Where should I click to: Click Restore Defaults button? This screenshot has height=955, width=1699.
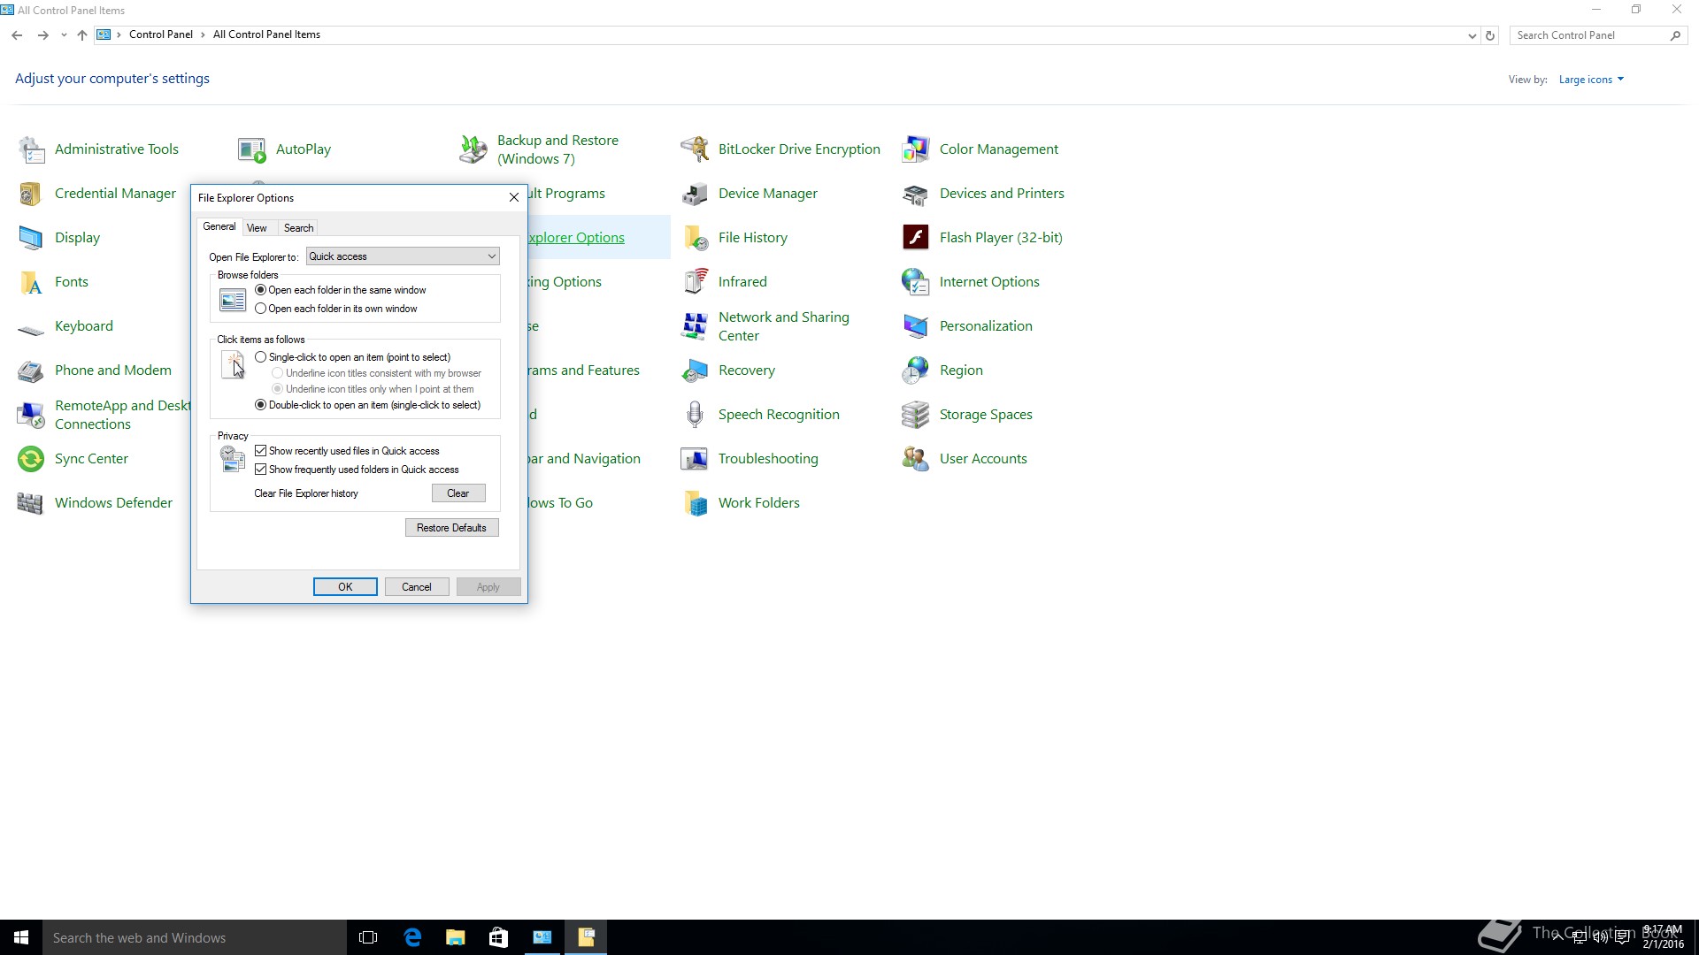[452, 528]
